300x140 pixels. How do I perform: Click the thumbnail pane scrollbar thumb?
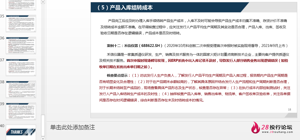[x=43, y=125]
